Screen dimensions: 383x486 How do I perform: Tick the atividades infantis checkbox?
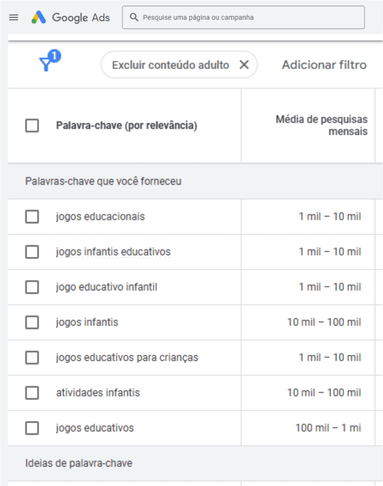point(32,393)
